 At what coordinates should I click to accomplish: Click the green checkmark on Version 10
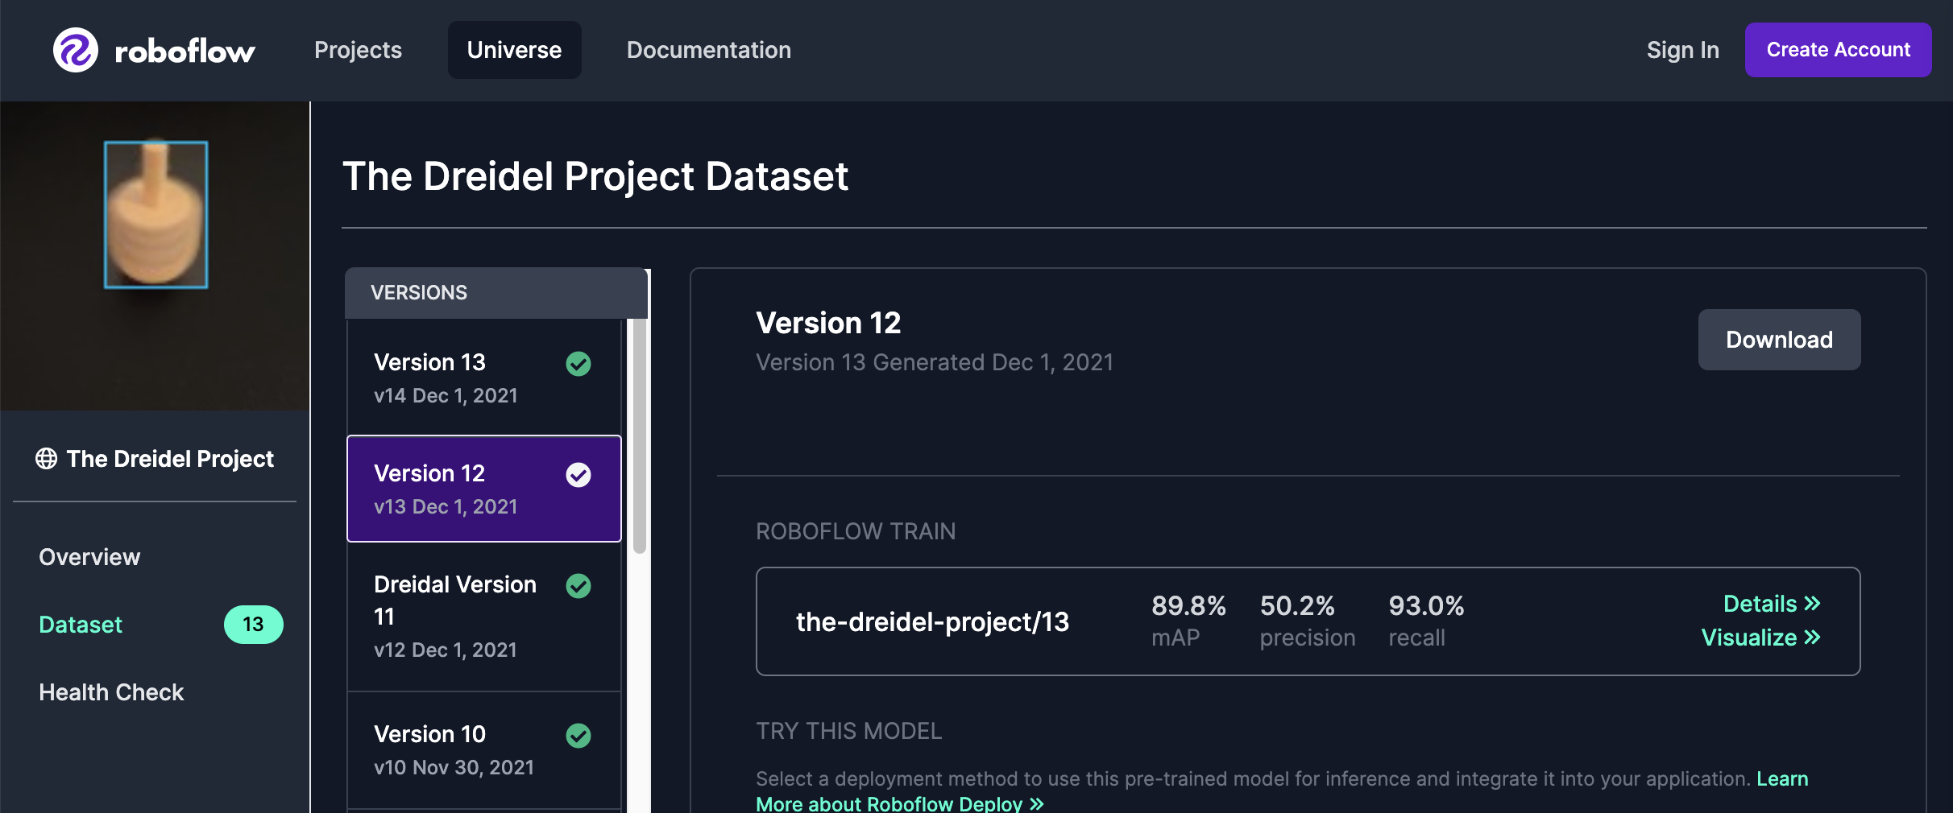[x=578, y=735]
